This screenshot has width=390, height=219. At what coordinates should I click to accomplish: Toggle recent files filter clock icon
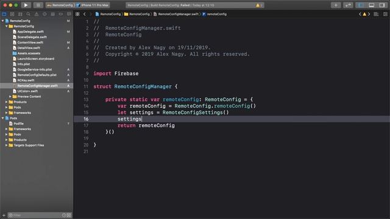pos(64,215)
